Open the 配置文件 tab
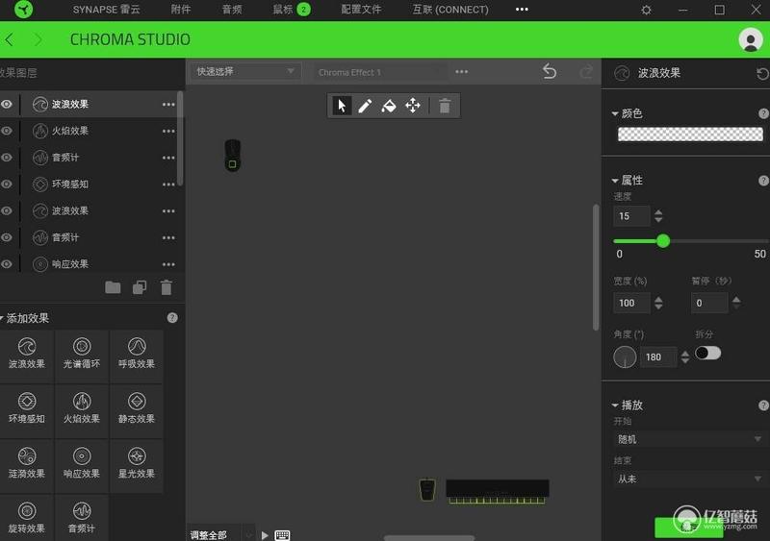The width and height of the screenshot is (770, 541). [x=361, y=10]
